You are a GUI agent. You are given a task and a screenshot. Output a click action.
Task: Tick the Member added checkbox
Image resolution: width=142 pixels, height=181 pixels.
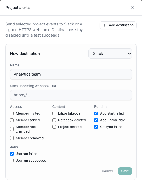(12, 120)
